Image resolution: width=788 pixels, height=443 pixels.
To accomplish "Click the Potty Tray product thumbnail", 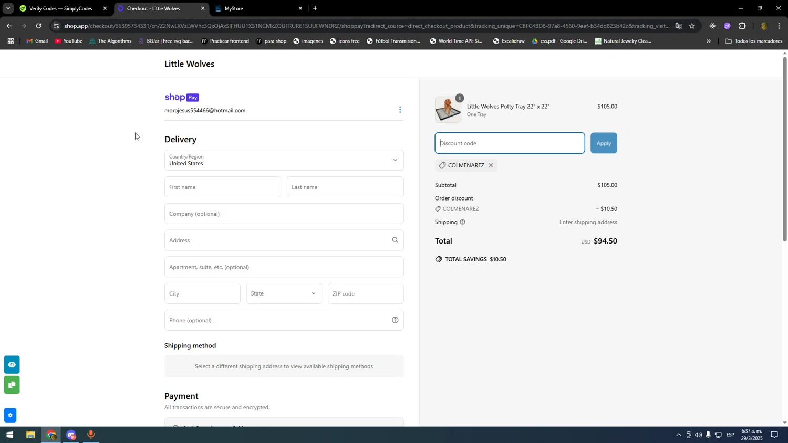I will click(x=448, y=110).
